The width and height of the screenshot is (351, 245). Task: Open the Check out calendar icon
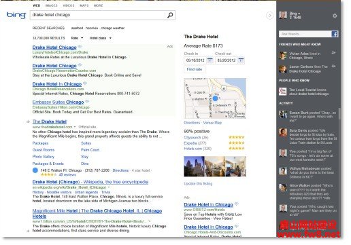tap(241, 60)
